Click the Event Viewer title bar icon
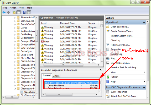 [x=3, y=3]
